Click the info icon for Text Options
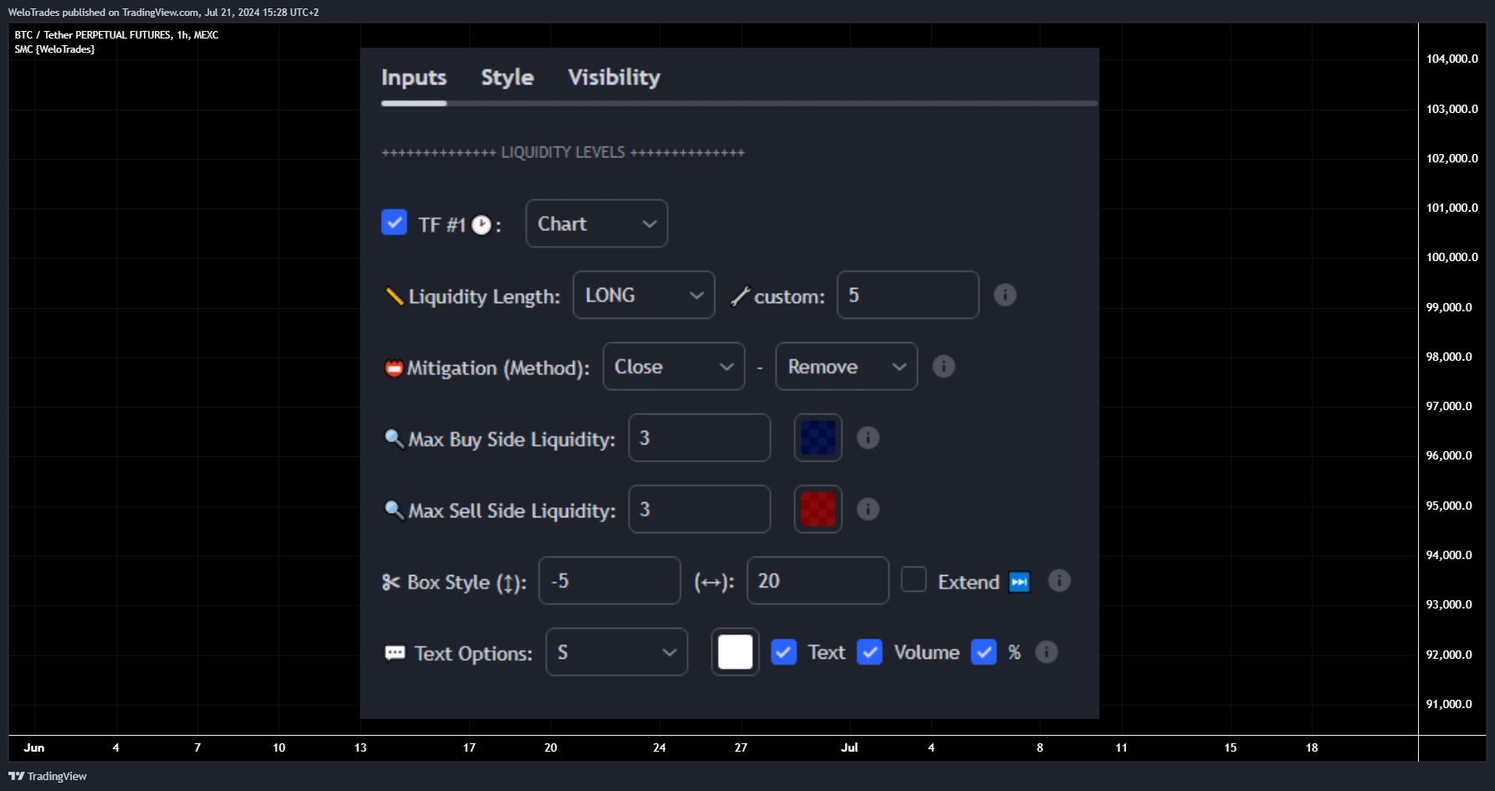Image resolution: width=1495 pixels, height=791 pixels. click(x=1047, y=652)
